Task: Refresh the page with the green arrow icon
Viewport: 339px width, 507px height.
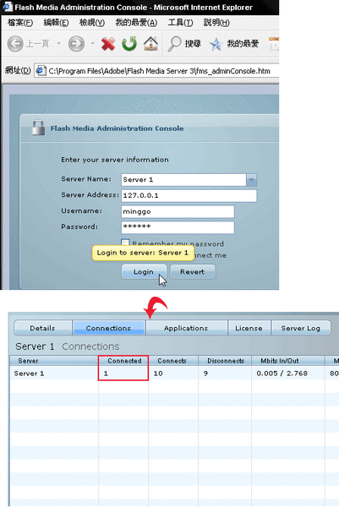Action: 129,44
